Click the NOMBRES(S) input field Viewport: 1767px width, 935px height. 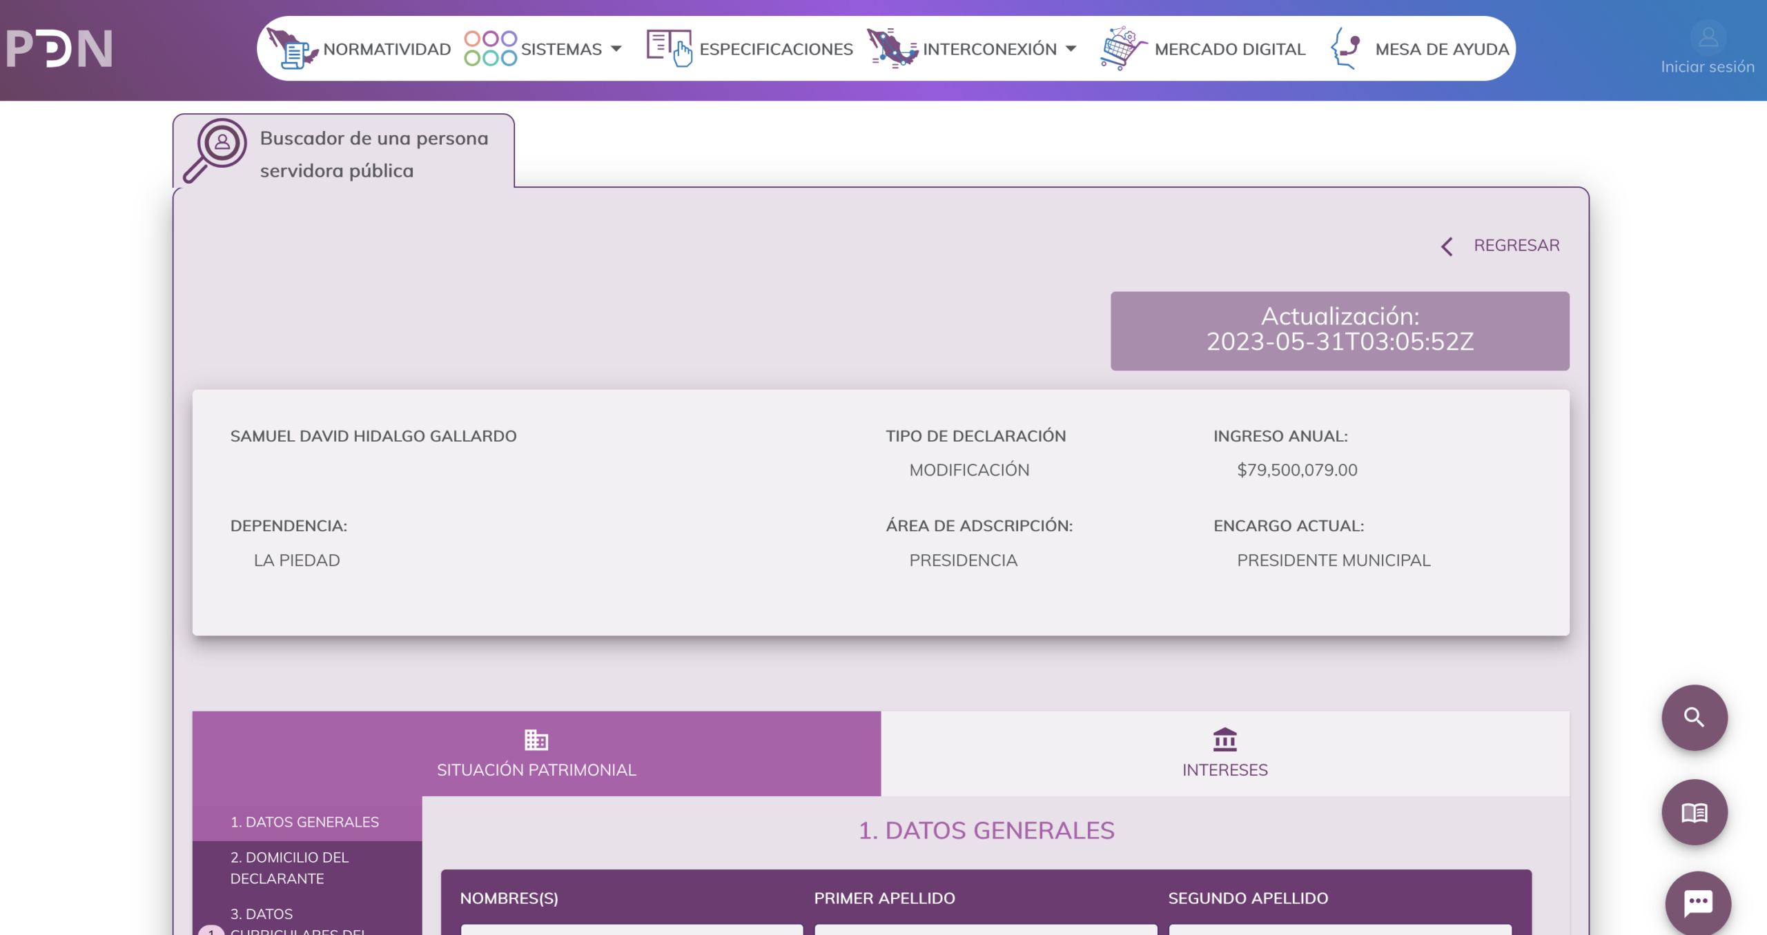tap(628, 932)
